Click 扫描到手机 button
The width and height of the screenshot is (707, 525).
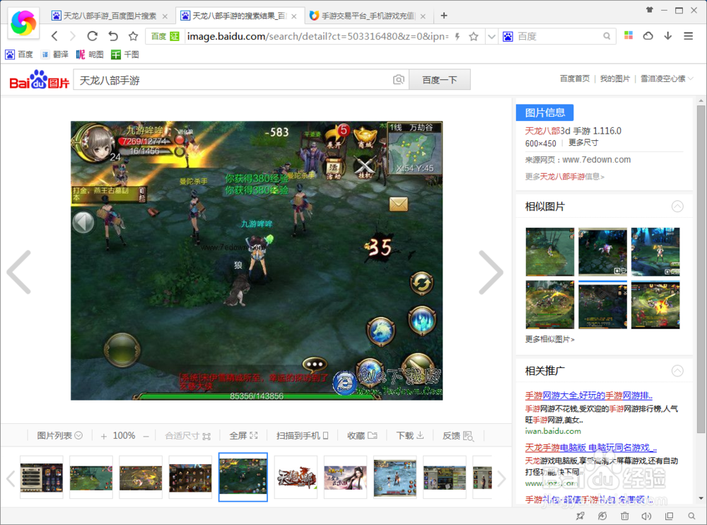pyautogui.click(x=302, y=436)
